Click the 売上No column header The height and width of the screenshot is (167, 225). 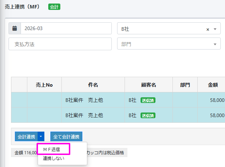pyautogui.click(x=44, y=85)
